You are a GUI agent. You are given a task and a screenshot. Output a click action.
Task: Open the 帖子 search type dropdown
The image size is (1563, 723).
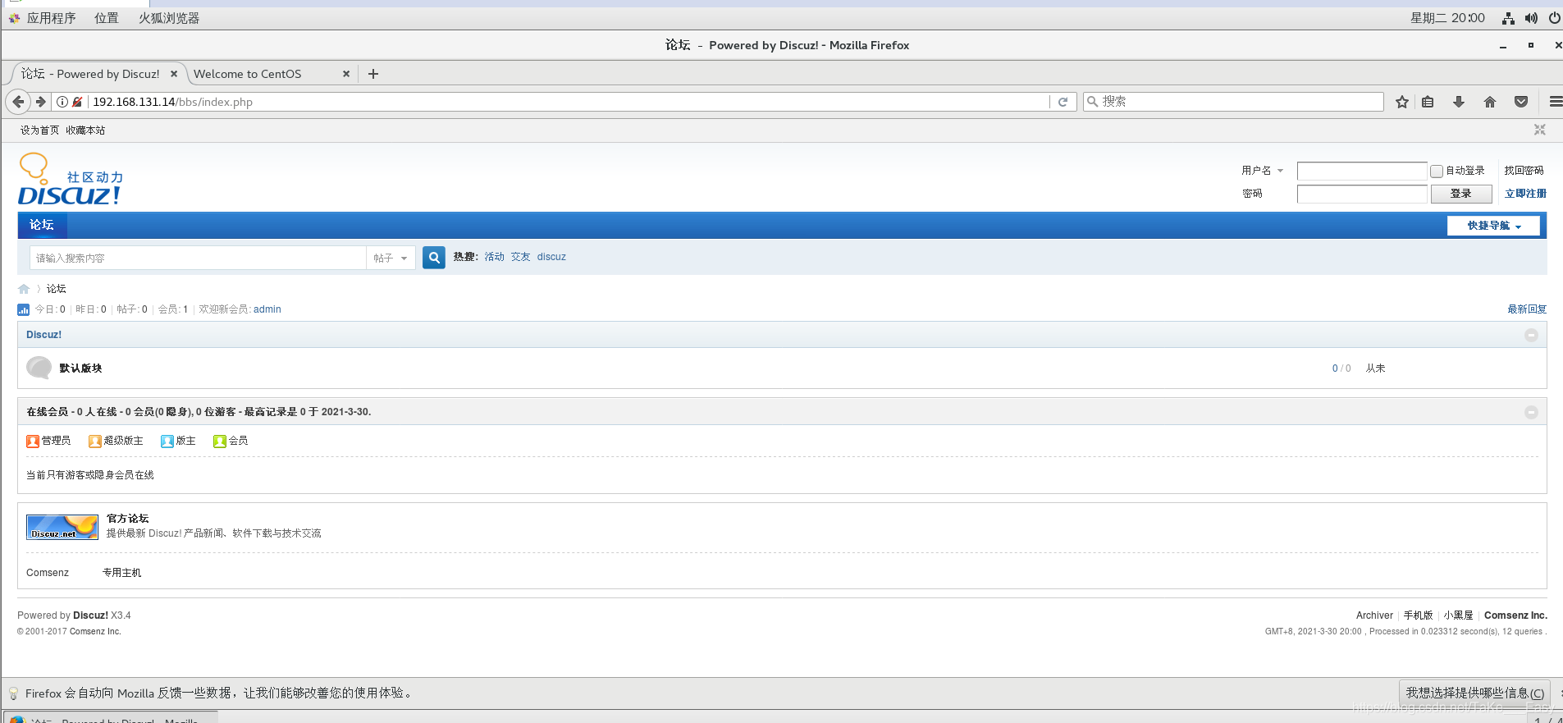point(391,258)
